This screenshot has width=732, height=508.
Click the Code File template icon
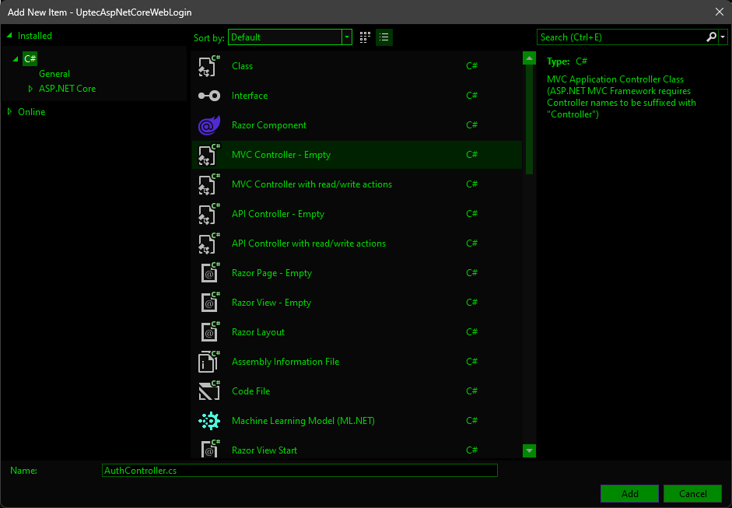pyautogui.click(x=208, y=391)
